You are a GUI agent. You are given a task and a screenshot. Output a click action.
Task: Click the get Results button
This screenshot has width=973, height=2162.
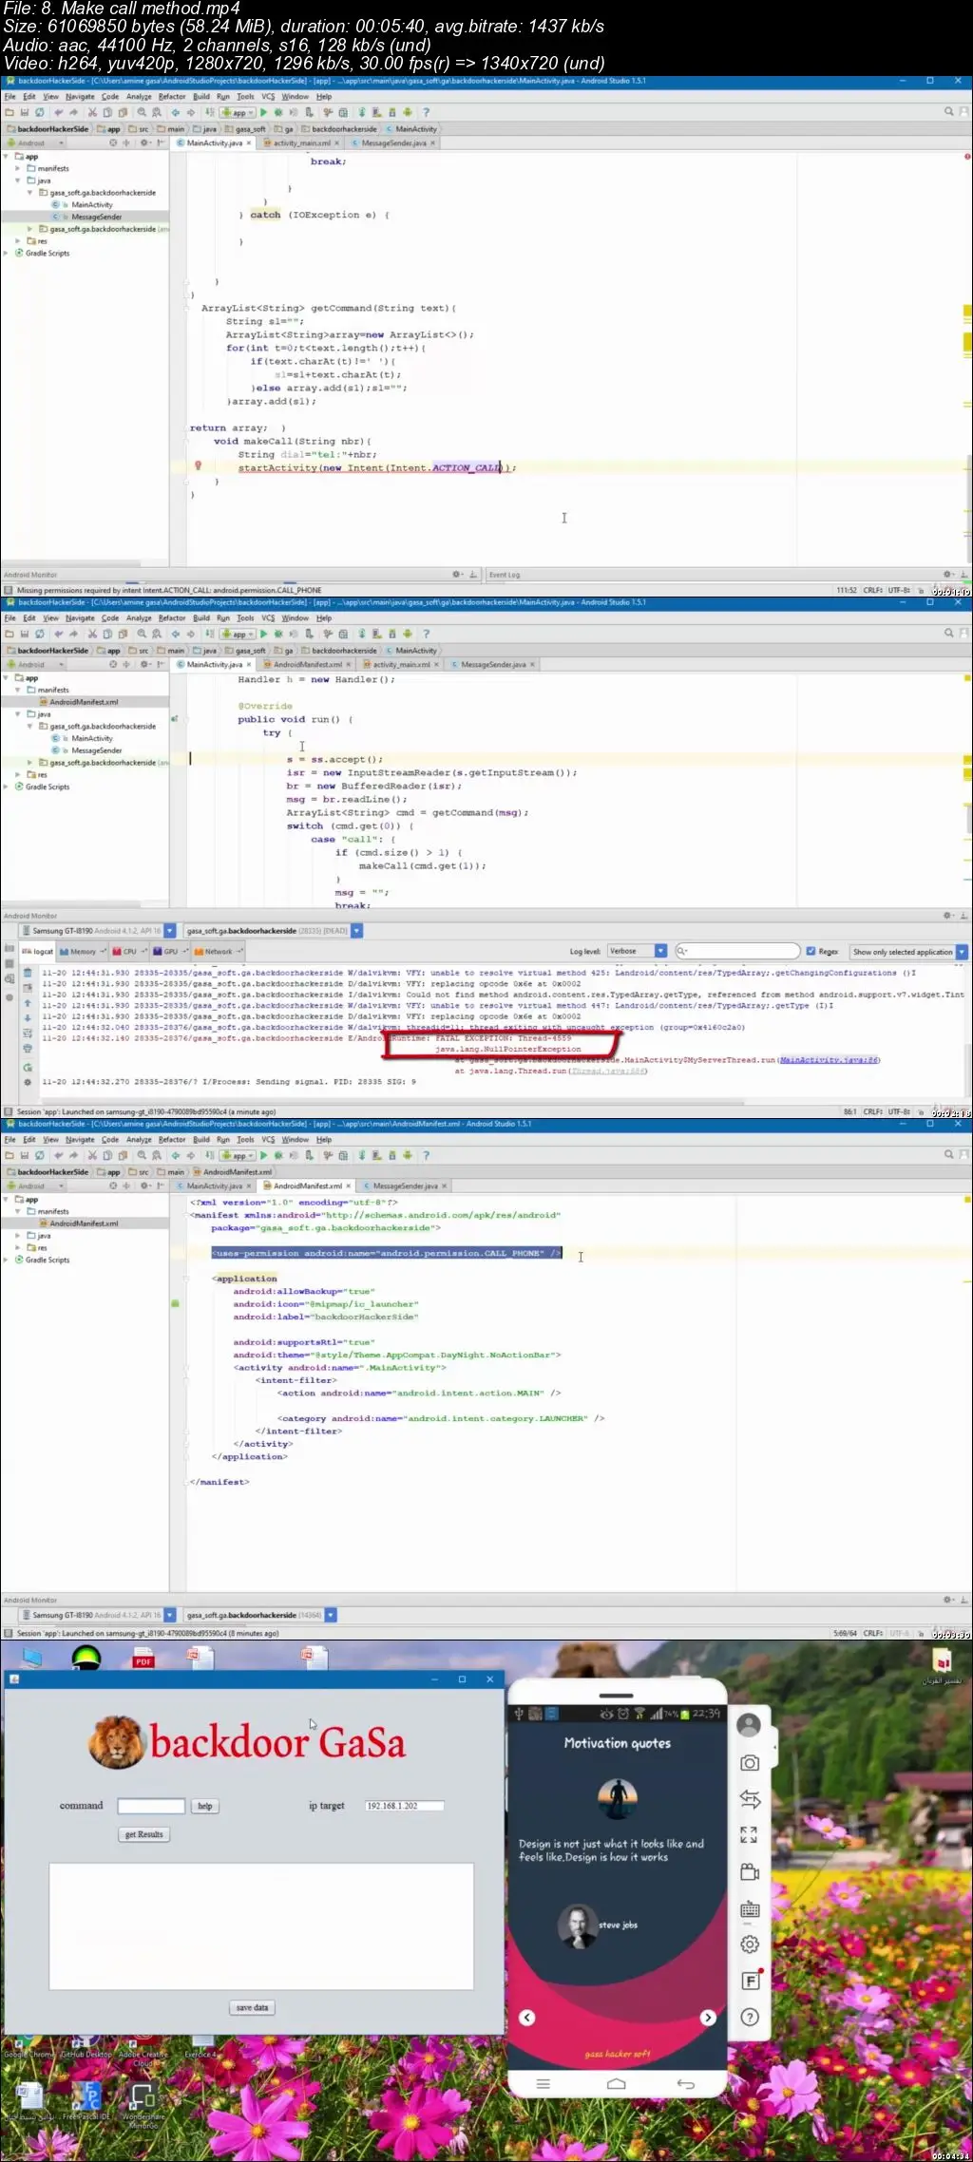click(144, 1834)
